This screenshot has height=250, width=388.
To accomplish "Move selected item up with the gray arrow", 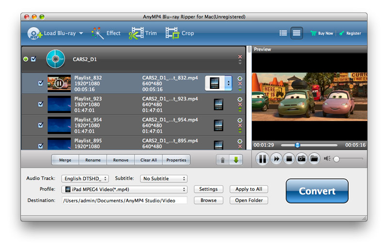I will click(223, 160).
